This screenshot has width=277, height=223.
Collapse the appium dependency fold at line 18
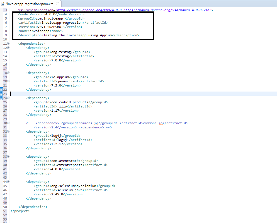point(8,73)
